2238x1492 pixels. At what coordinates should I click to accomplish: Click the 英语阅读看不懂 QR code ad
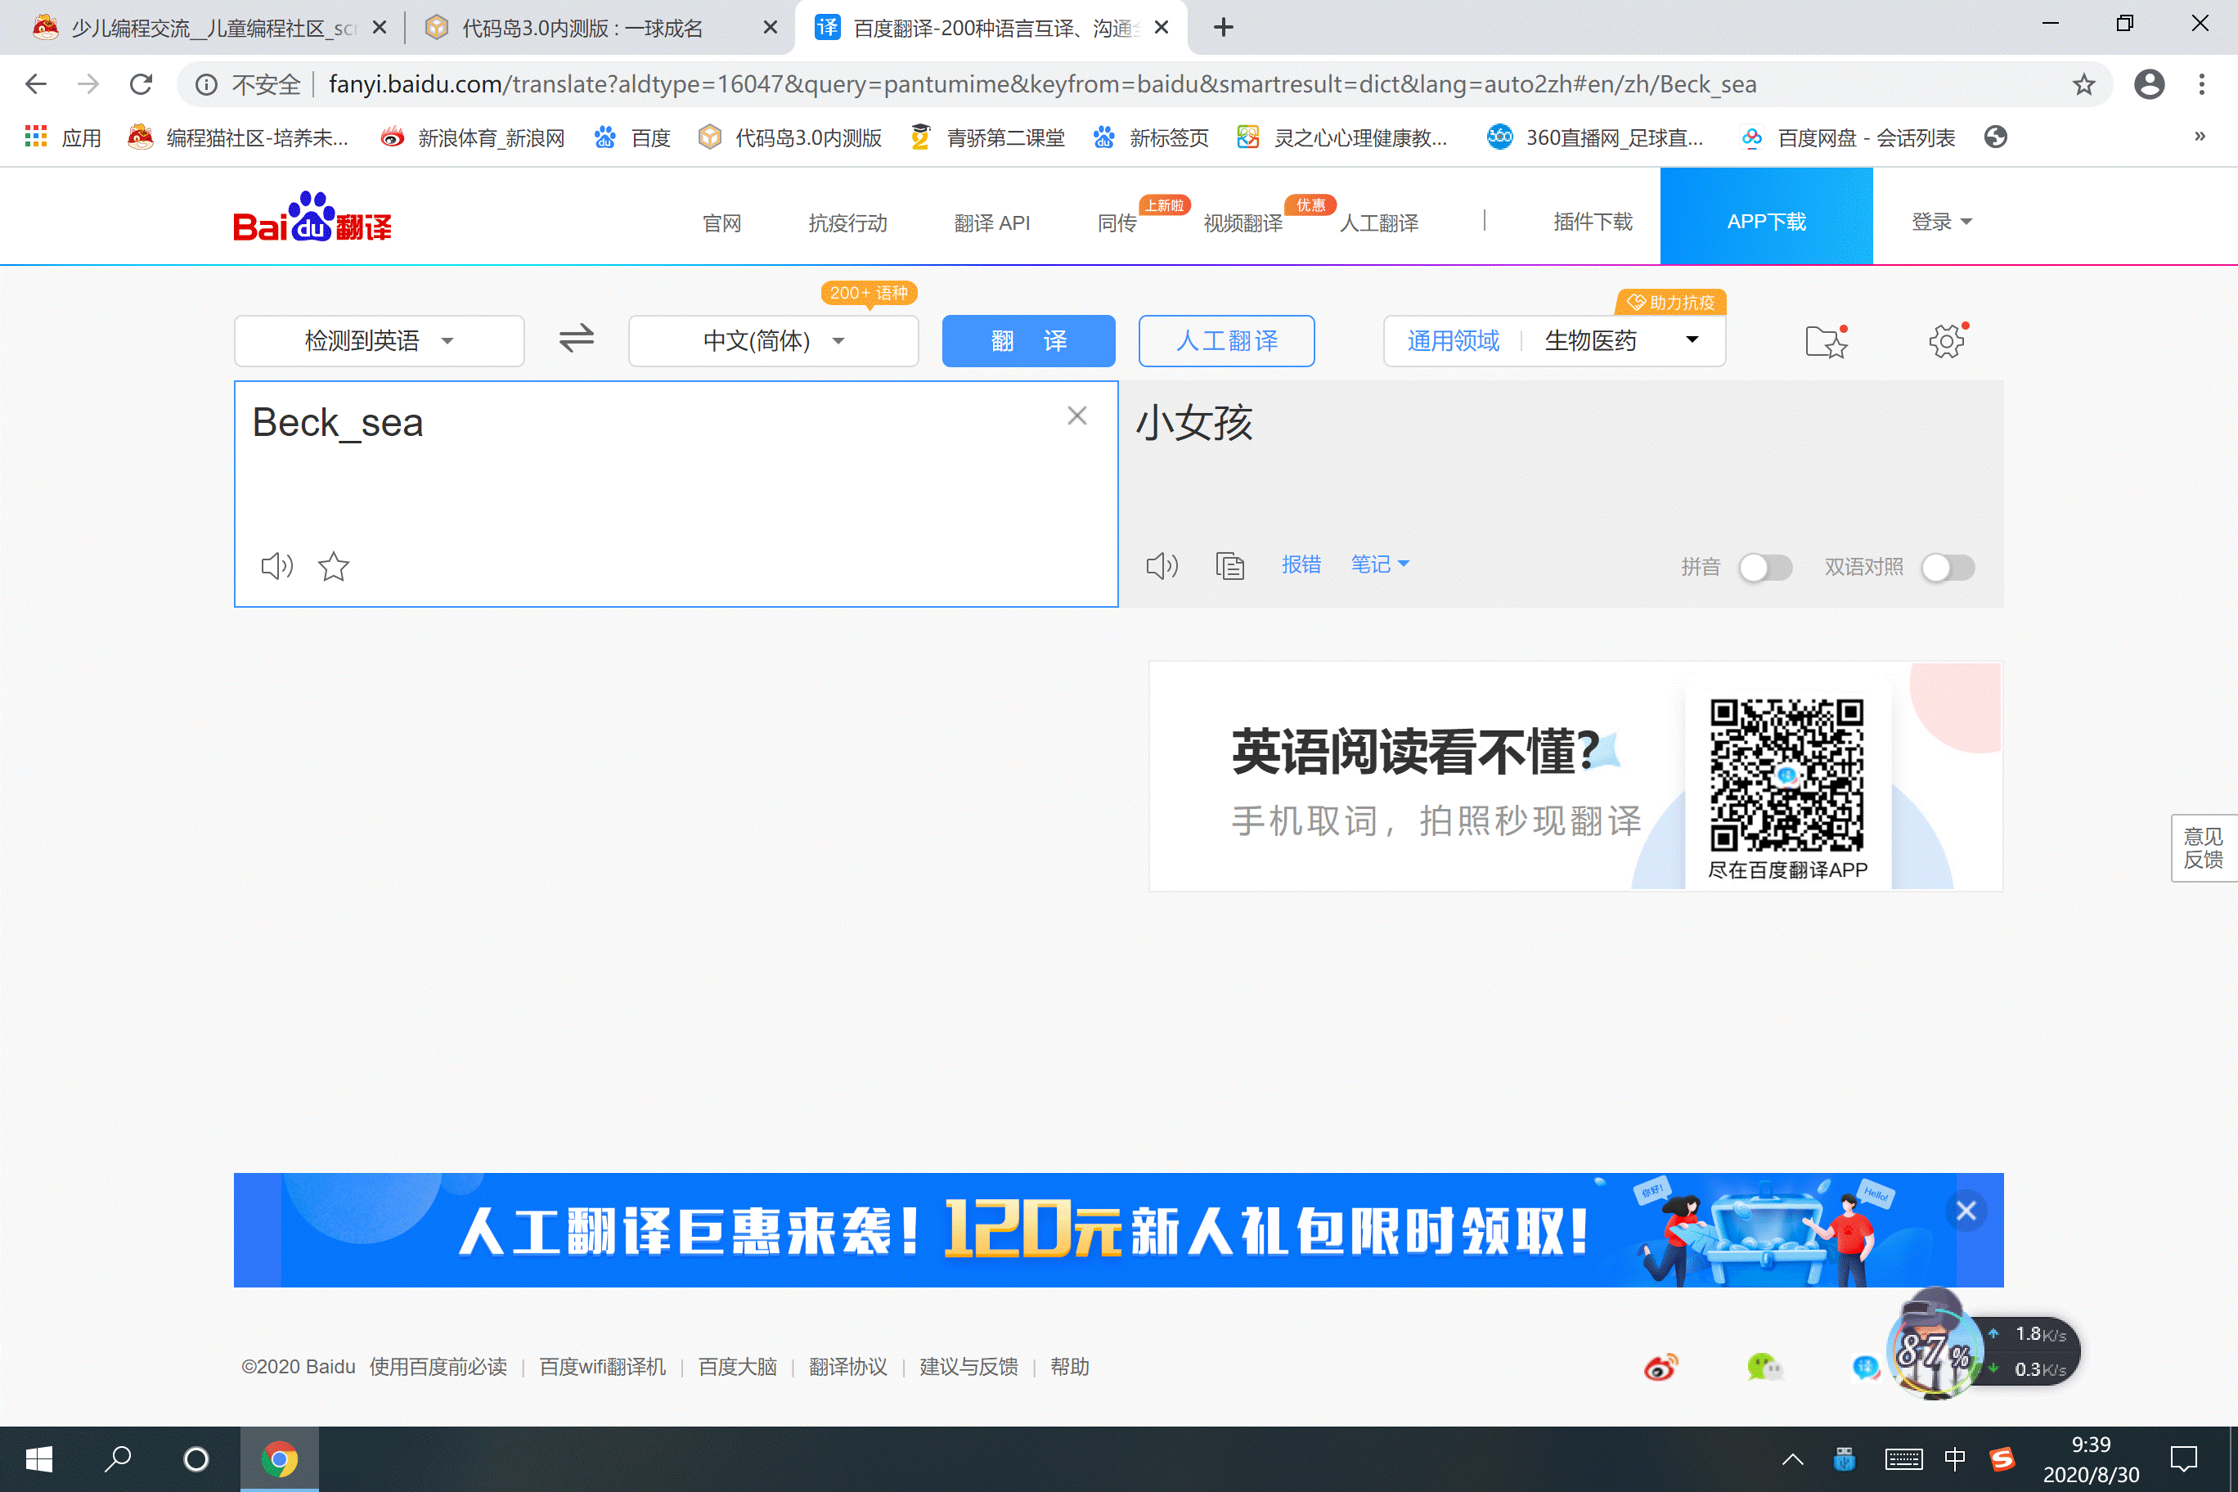pyautogui.click(x=1575, y=776)
